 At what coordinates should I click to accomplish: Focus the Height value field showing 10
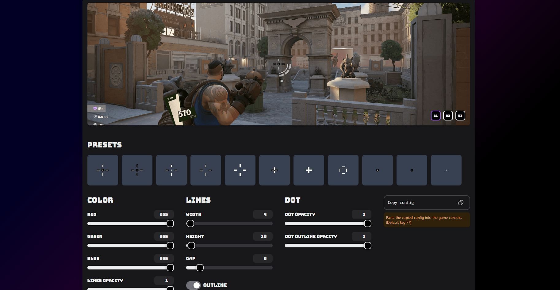tap(263, 236)
